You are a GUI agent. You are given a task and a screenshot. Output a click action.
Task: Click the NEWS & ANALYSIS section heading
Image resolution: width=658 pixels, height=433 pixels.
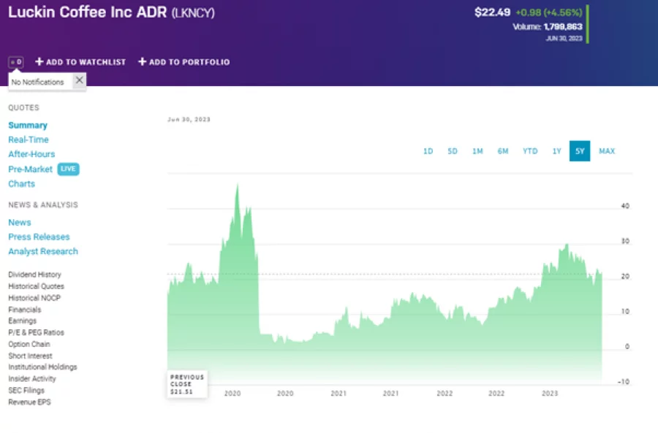point(43,205)
